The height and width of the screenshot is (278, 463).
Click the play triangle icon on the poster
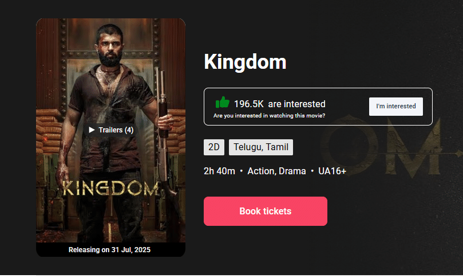click(x=92, y=130)
